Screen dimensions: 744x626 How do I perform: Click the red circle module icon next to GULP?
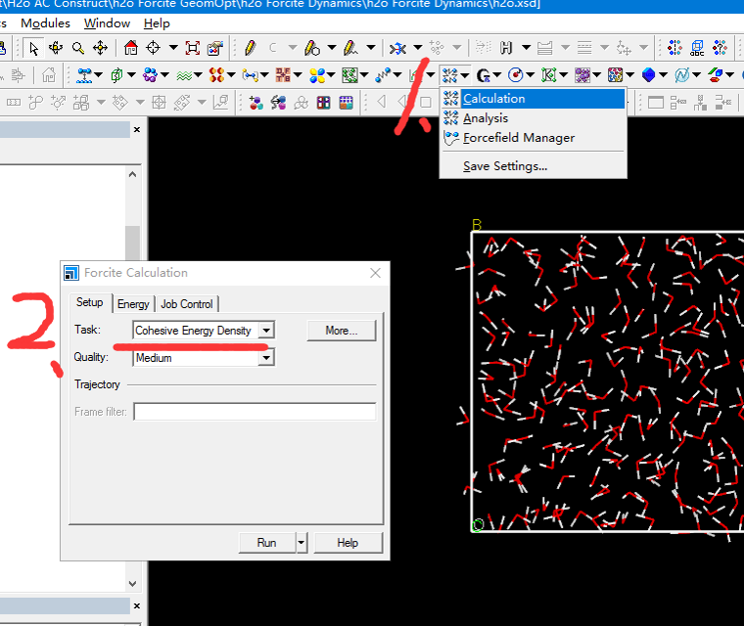[x=516, y=75]
